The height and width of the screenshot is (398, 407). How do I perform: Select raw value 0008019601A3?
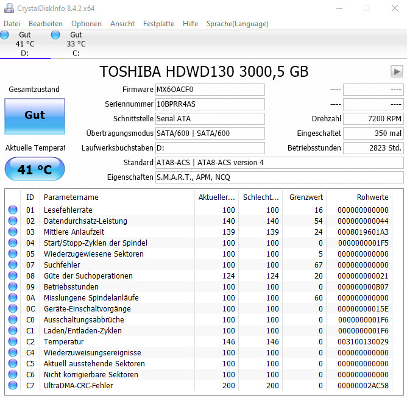363,232
